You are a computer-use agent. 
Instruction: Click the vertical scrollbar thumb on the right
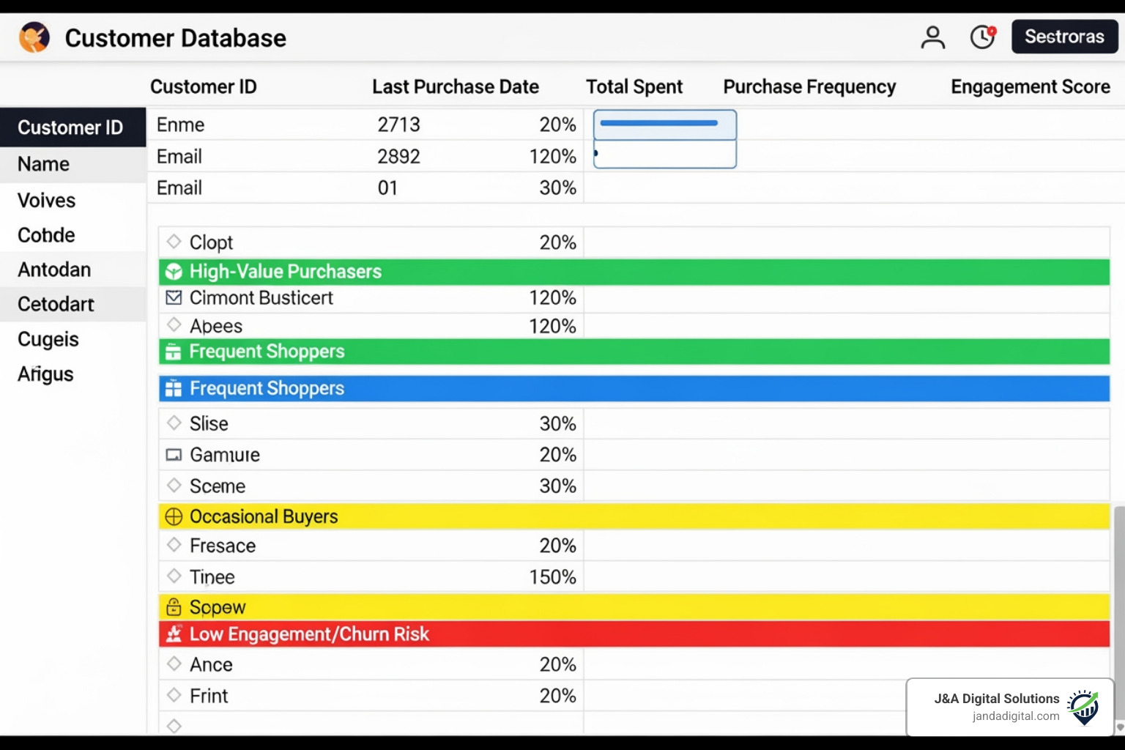[1119, 613]
